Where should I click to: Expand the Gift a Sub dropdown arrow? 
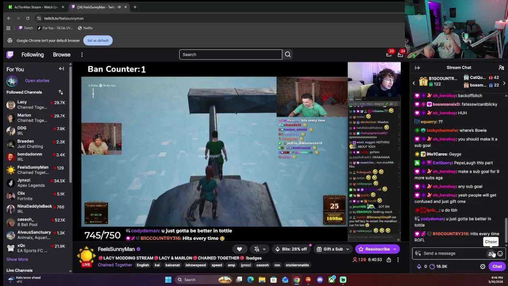[347, 249]
